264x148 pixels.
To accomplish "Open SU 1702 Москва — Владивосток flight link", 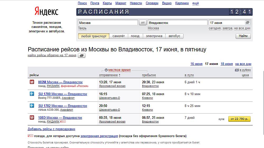I will coord(63,106).
